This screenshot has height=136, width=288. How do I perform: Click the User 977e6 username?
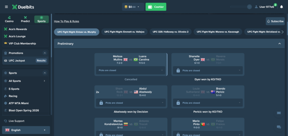[267, 7]
